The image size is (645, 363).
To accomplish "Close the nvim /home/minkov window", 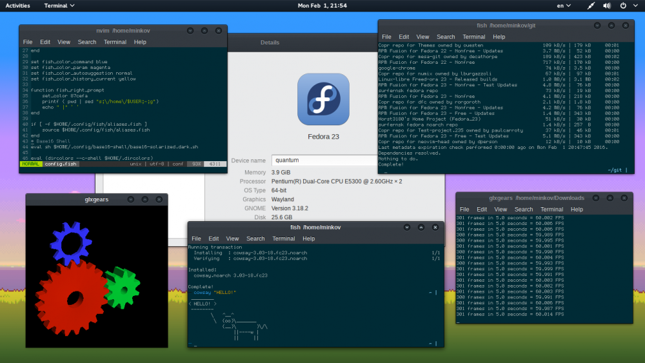I will pyautogui.click(x=219, y=31).
